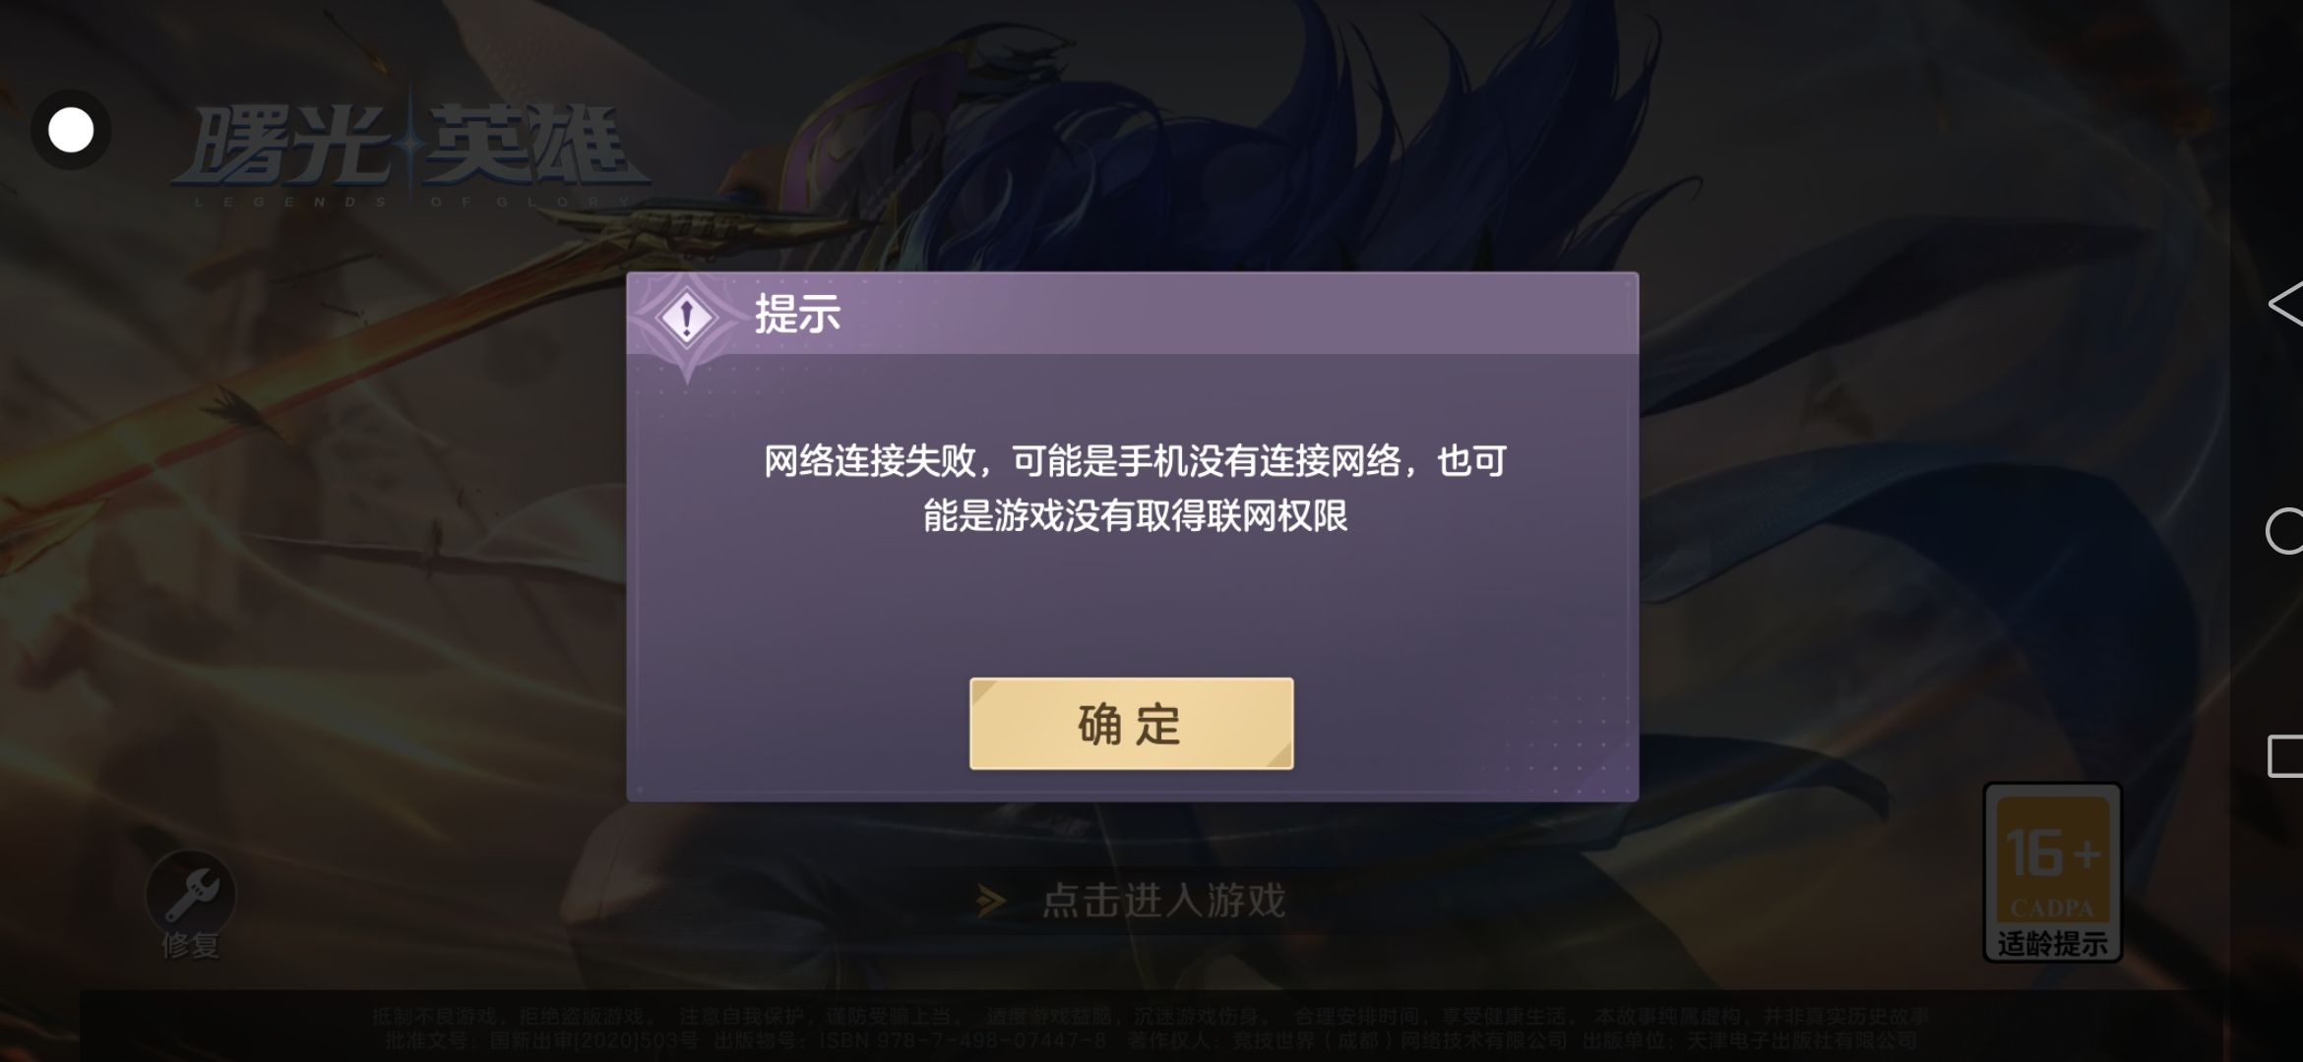Screen dimensions: 2303x1062
Task: Tap the arrow icon beside 点击进入游戏
Action: click(991, 901)
